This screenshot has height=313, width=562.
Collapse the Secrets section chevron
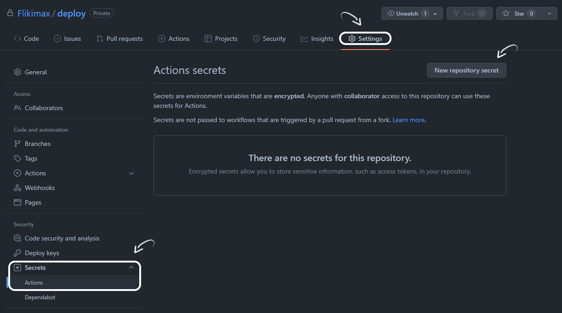(131, 267)
